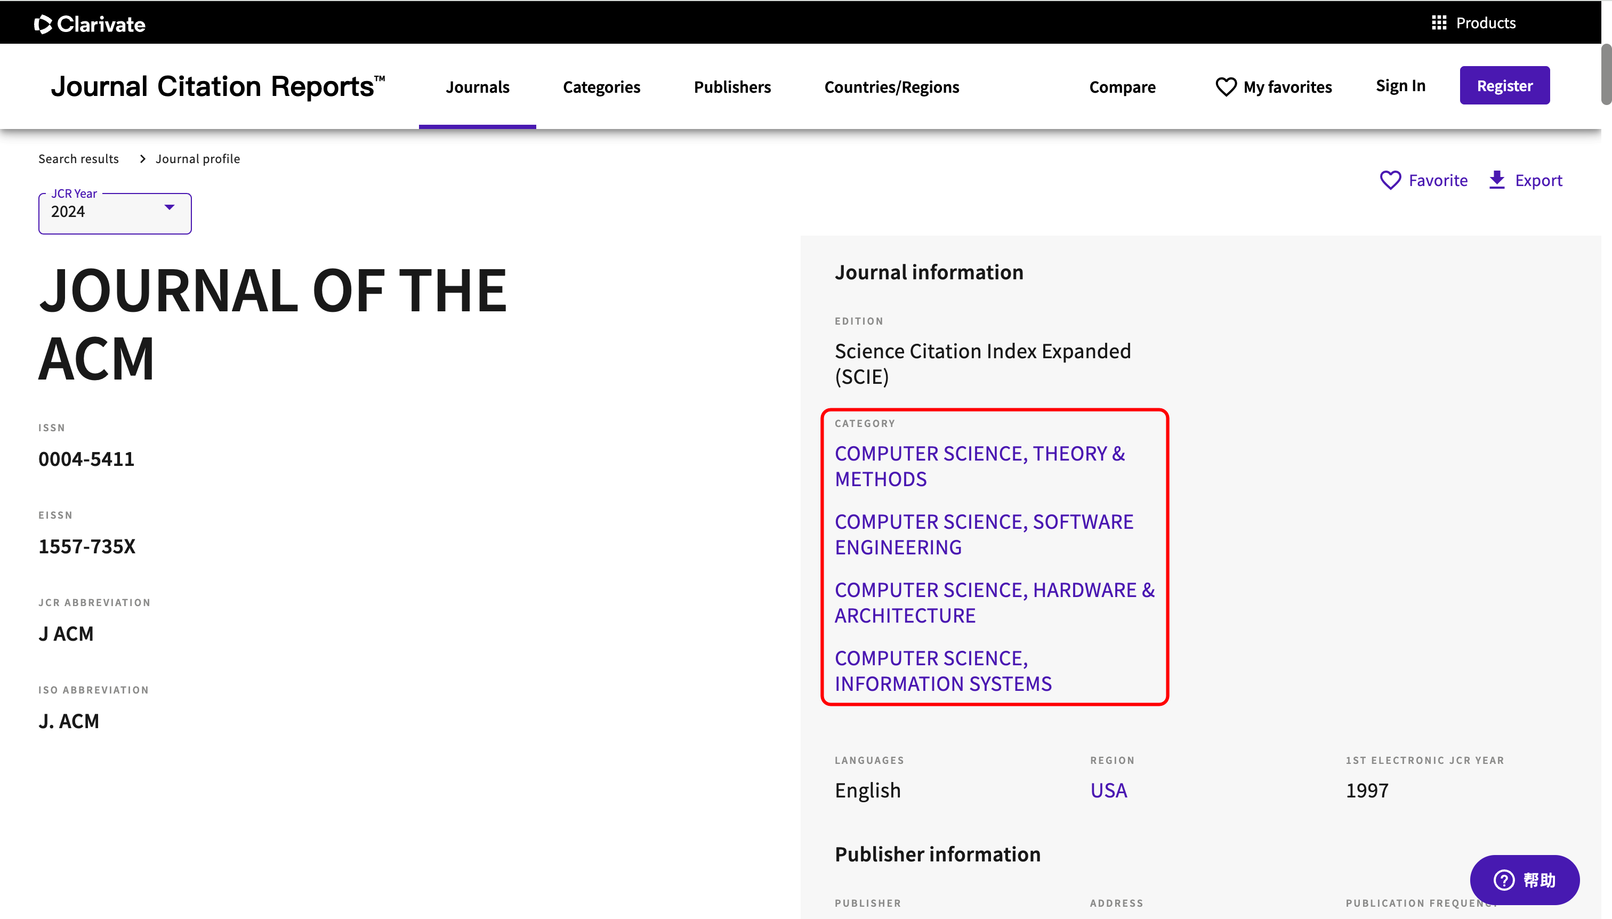The image size is (1612, 919).
Task: Open the Products grid icon
Action: [x=1438, y=23]
